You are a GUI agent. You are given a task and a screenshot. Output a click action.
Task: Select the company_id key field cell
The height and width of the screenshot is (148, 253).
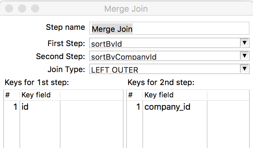point(175,107)
